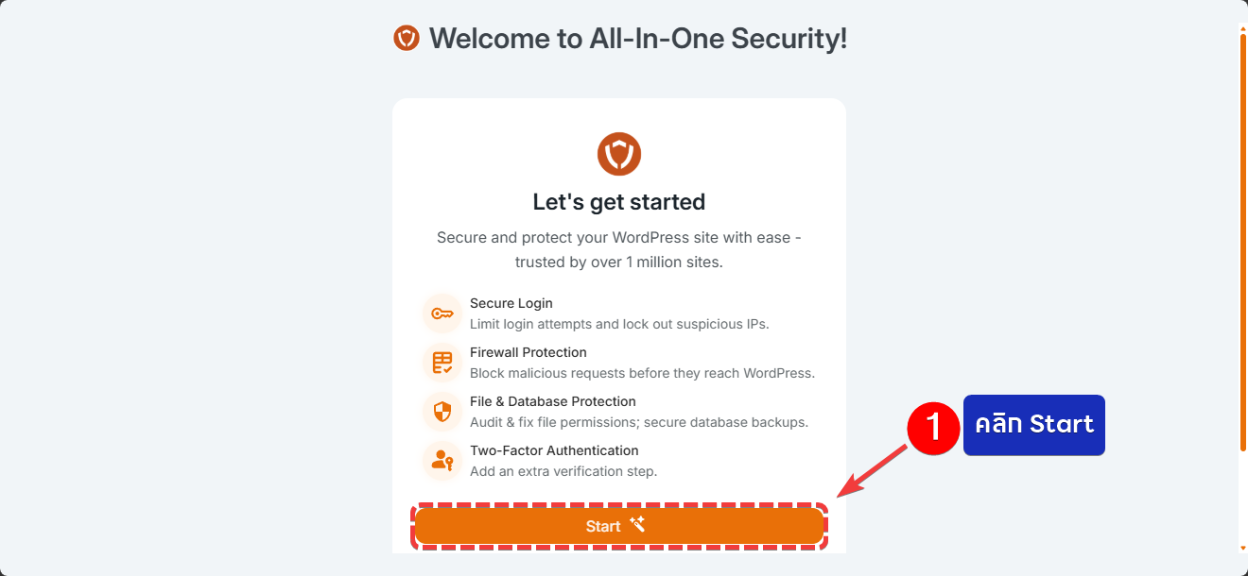Image resolution: width=1248 pixels, height=576 pixels.
Task: Click the All-In-One Security logo beside the page title
Action: click(x=407, y=39)
